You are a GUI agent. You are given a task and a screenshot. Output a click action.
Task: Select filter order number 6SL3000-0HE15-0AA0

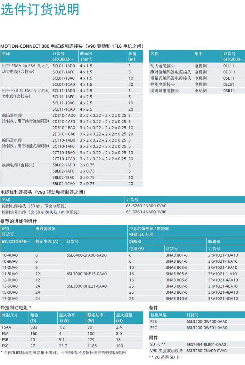click(87, 274)
